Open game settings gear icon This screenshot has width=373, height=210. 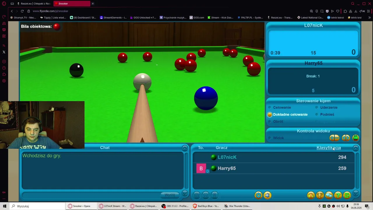click(x=258, y=195)
